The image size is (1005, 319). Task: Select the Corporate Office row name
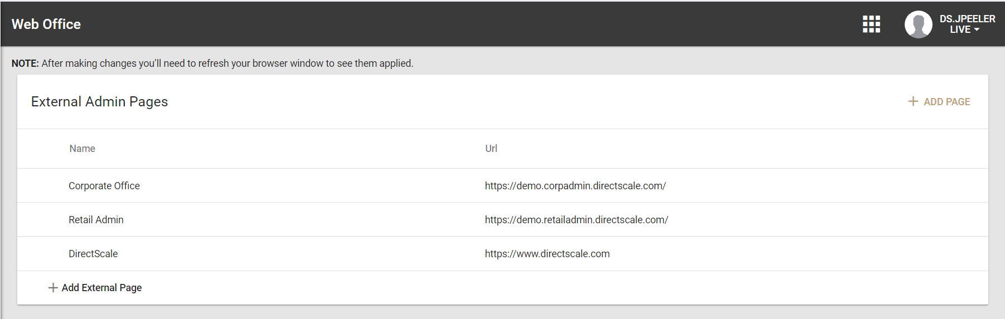[104, 186]
